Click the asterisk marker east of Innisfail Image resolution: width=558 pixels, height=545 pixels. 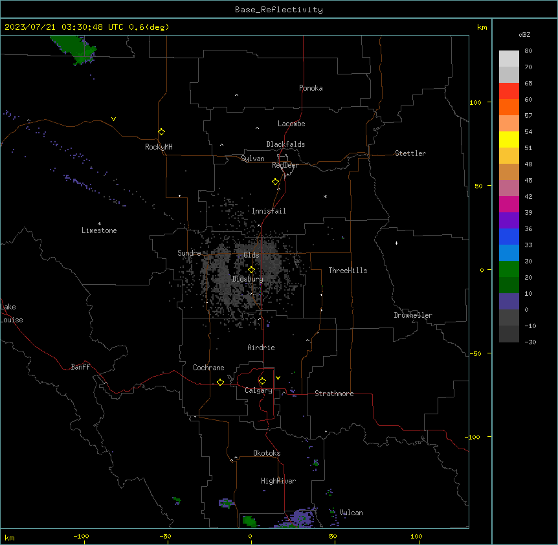325,196
